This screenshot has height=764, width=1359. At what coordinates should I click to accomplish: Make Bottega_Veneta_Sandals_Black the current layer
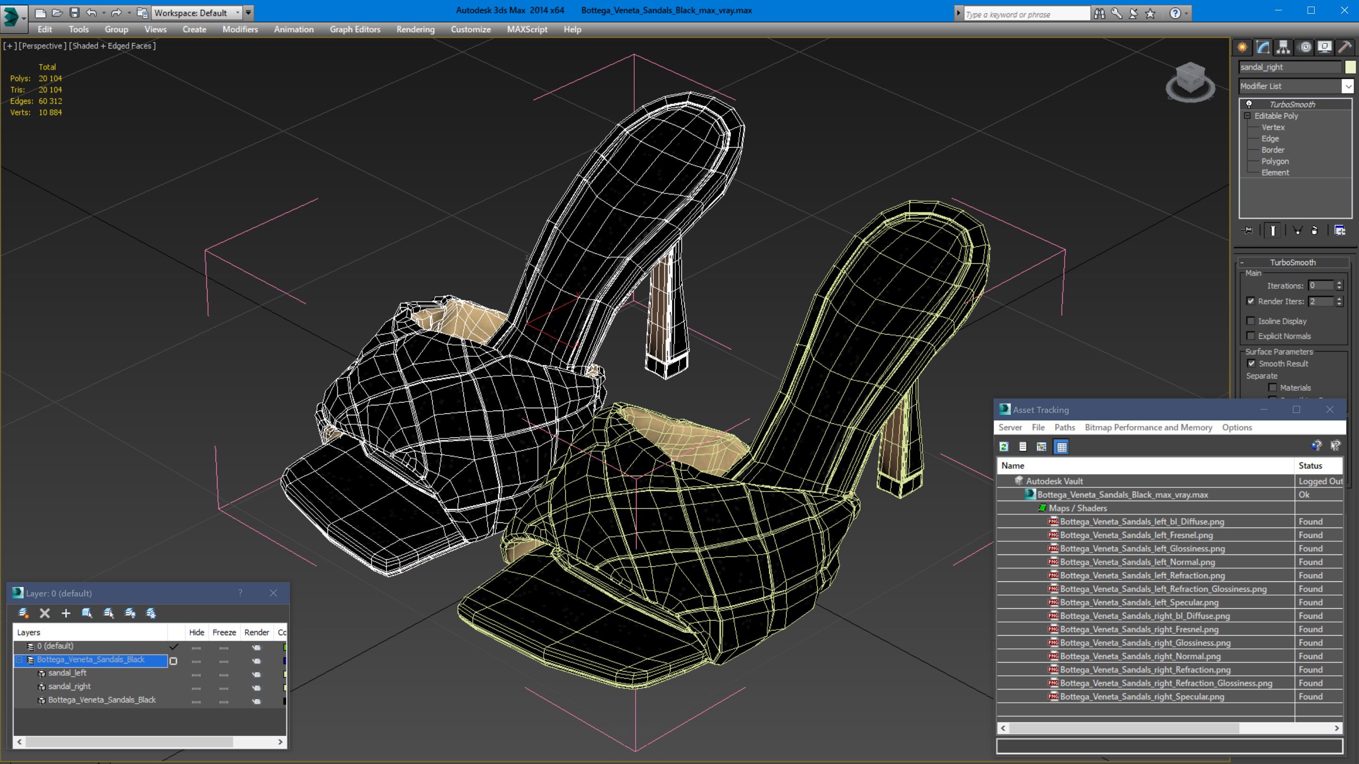(174, 661)
